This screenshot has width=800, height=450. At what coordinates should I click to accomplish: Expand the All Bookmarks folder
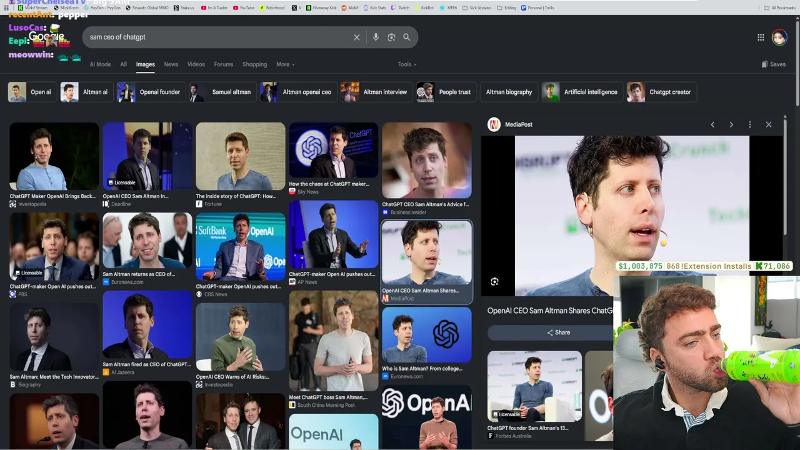point(780,8)
